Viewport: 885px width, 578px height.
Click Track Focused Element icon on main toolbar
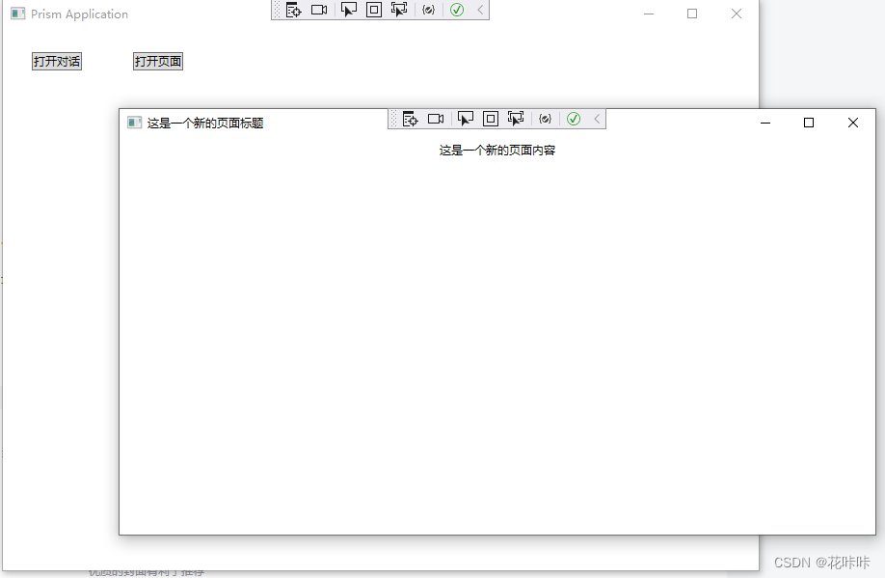click(x=399, y=10)
